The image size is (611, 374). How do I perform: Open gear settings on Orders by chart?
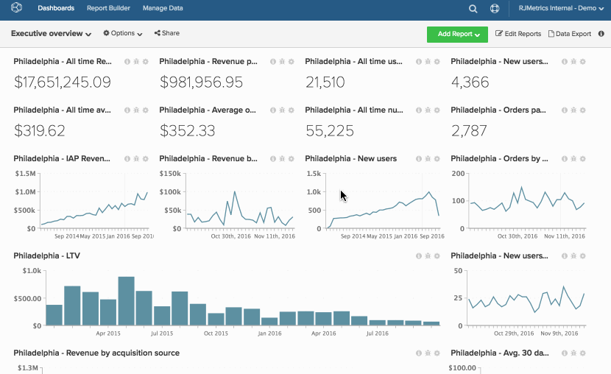coord(583,158)
